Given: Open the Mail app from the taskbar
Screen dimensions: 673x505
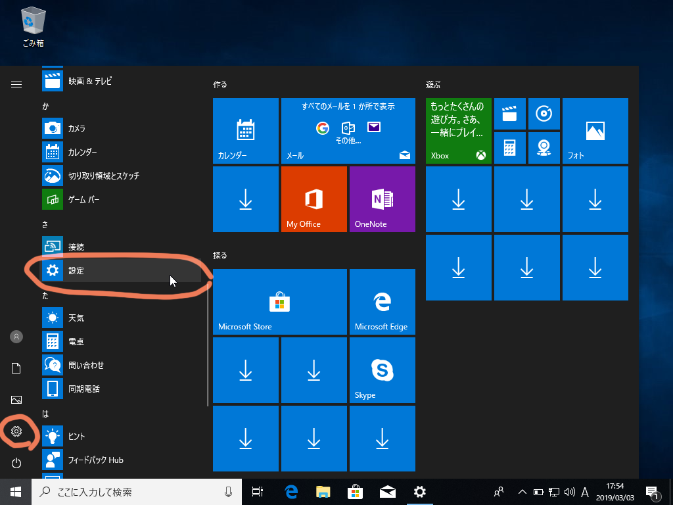Looking at the screenshot, I should [387, 491].
